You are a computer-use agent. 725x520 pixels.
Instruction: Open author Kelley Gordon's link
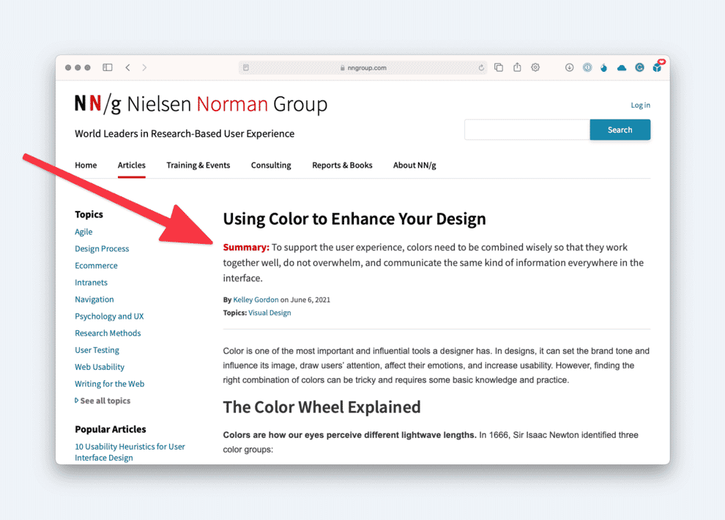coord(256,300)
